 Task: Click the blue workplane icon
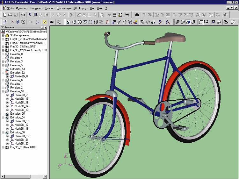pyautogui.click(x=18, y=22)
